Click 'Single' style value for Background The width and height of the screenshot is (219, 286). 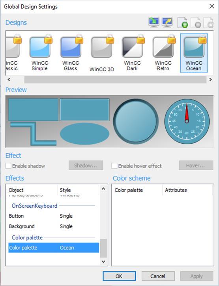point(66,226)
